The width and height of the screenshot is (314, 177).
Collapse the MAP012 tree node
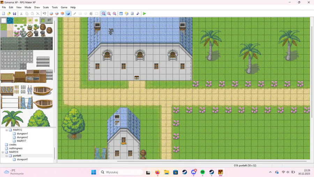pos(7,130)
